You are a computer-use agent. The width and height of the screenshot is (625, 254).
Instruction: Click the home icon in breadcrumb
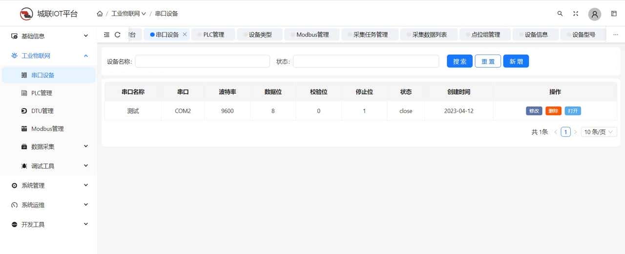100,14
